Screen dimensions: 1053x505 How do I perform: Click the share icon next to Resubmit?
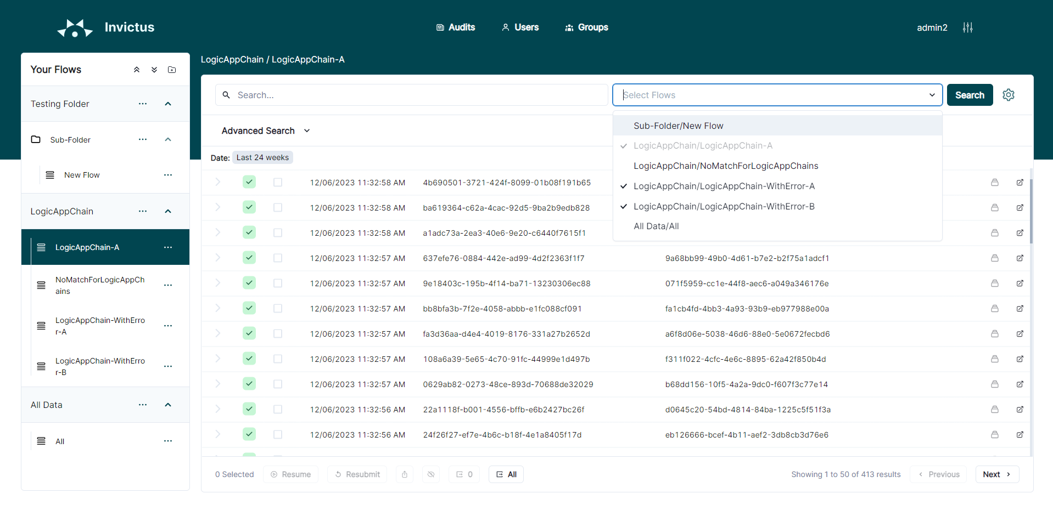point(405,474)
